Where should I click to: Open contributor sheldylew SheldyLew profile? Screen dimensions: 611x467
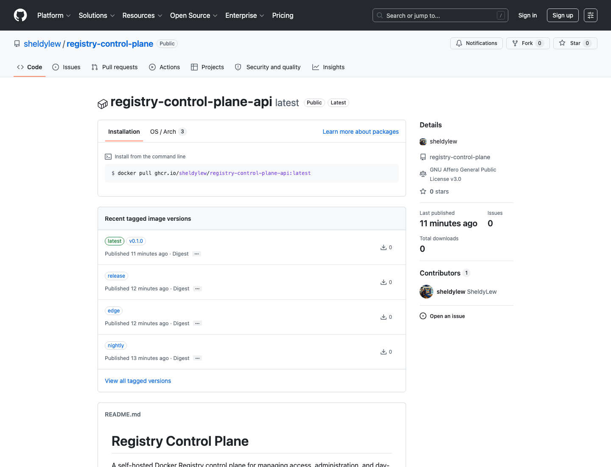[x=467, y=292]
